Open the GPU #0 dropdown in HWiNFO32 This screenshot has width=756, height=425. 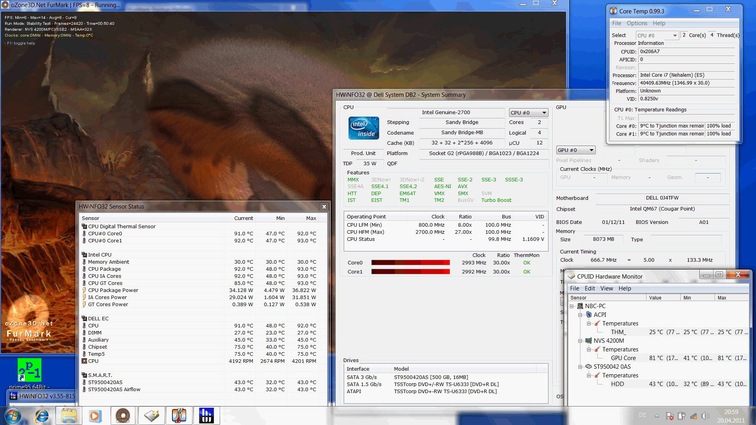(x=576, y=150)
